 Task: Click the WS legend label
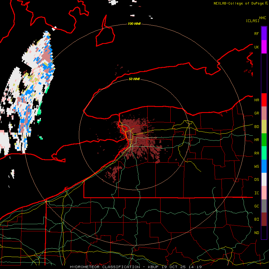(x=257, y=166)
